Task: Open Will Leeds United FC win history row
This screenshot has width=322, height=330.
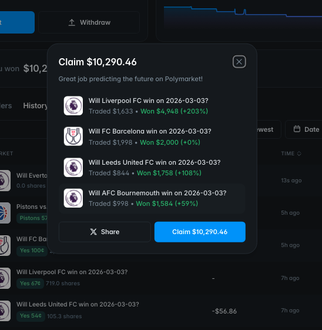Action: [x=161, y=311]
